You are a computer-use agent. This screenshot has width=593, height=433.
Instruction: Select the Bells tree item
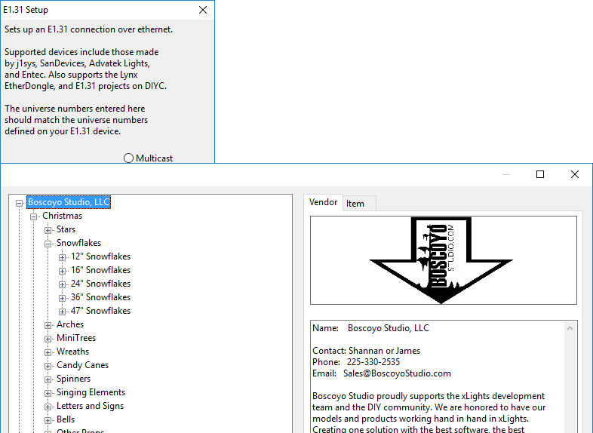coord(66,419)
